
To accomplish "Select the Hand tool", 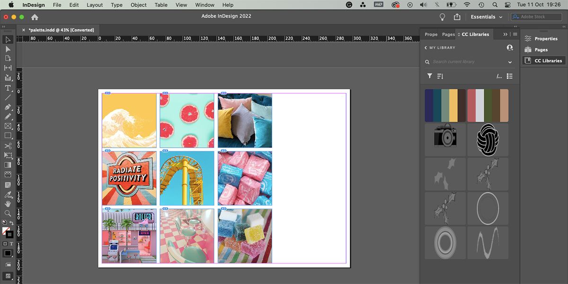I will pos(8,204).
